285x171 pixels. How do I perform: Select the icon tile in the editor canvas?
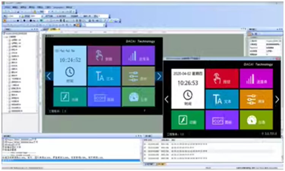click(104, 97)
